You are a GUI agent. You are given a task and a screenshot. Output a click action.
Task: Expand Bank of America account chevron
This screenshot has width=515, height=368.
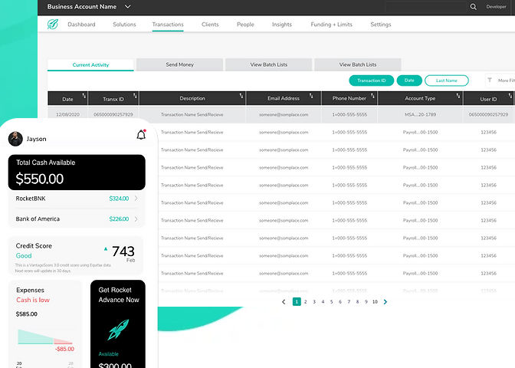click(x=136, y=219)
